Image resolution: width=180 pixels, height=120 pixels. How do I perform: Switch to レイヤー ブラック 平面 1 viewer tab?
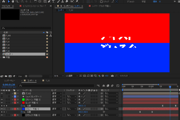point(101,6)
